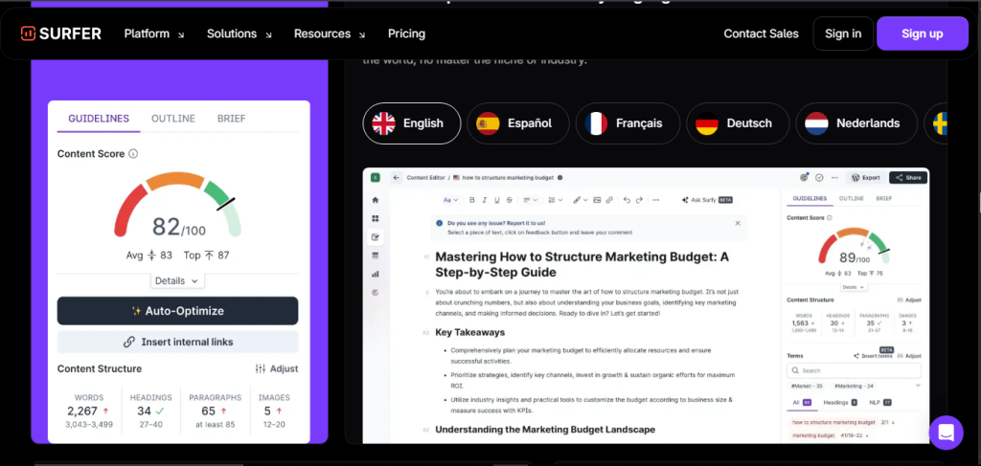The image size is (981, 466).
Task: Click info icon beside Content Score 82 panel
Action: coord(132,154)
